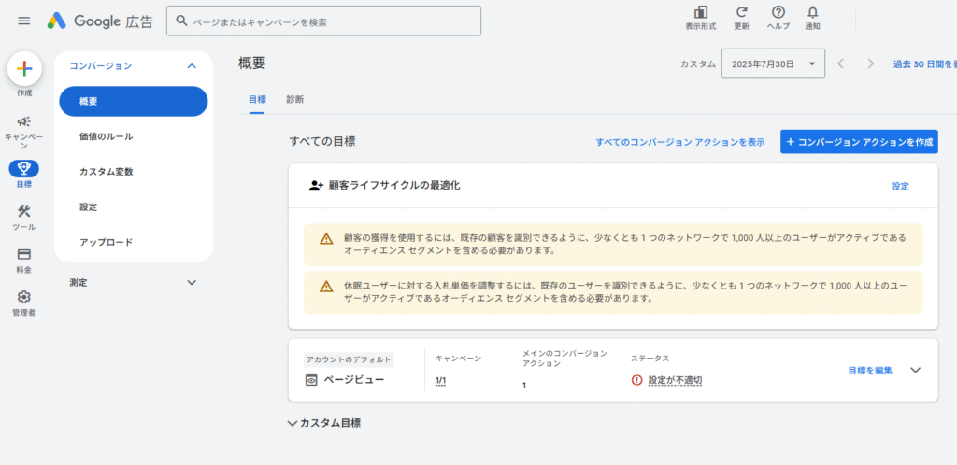Click the 過去 30 日間 comparison link
The height and width of the screenshot is (465, 957).
point(924,64)
